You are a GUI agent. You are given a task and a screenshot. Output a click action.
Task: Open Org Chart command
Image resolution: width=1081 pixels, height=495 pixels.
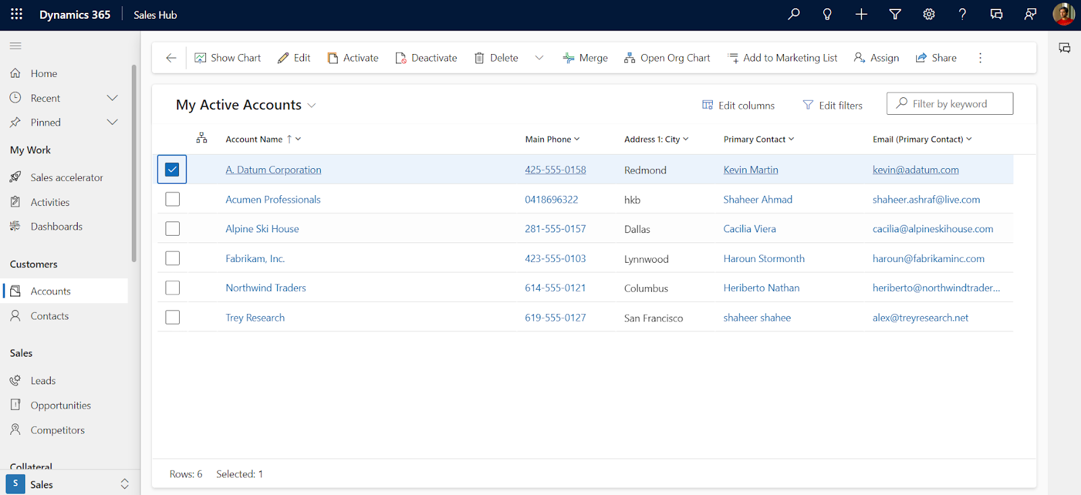[x=667, y=58]
